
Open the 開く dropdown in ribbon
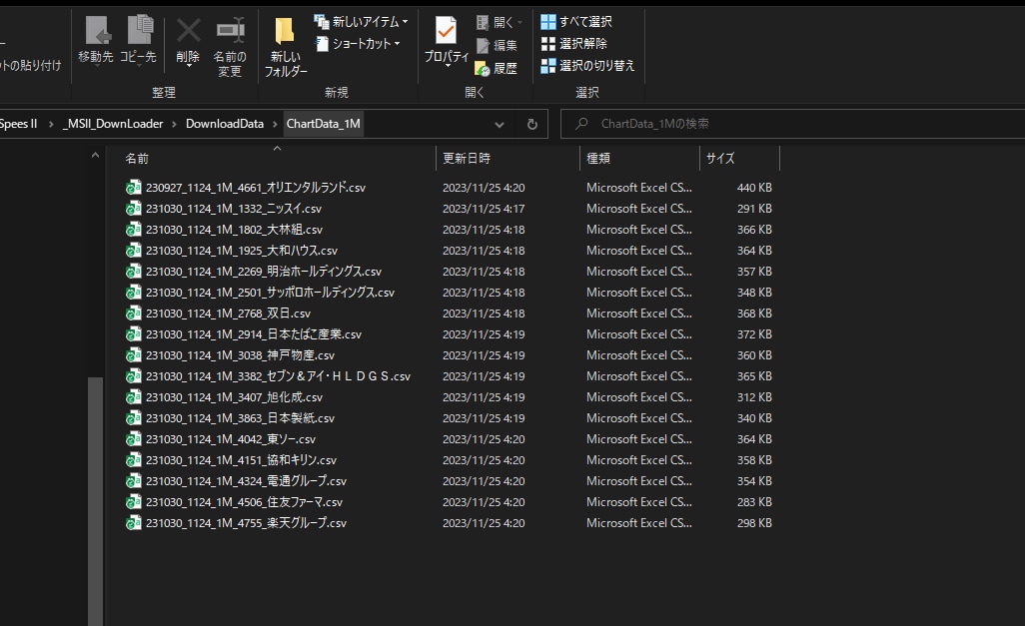pos(500,22)
